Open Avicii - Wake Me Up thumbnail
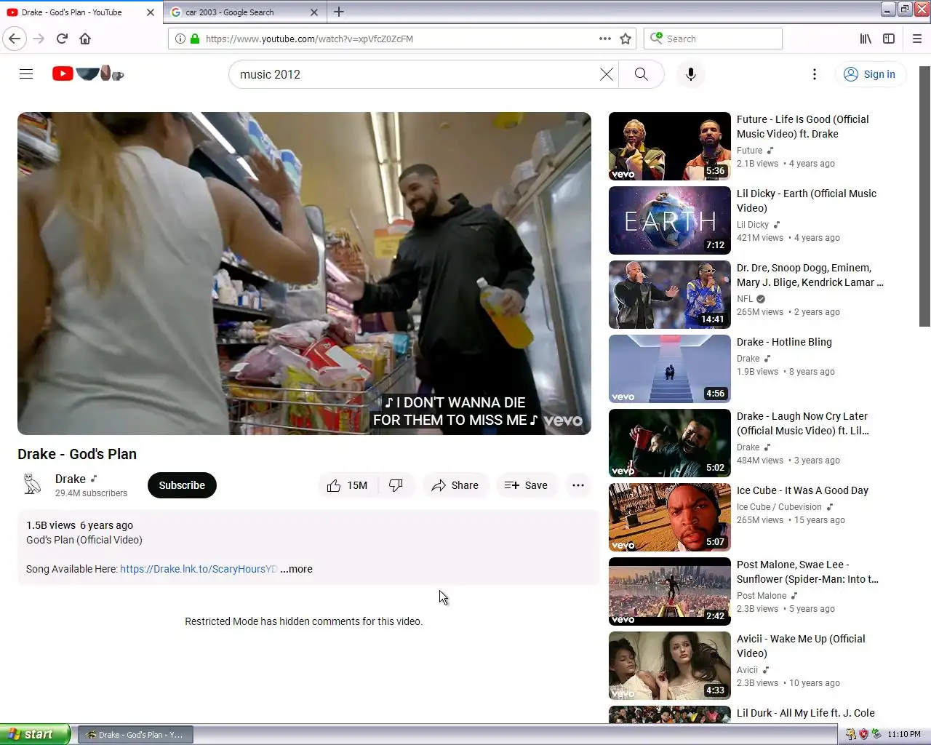 click(670, 666)
